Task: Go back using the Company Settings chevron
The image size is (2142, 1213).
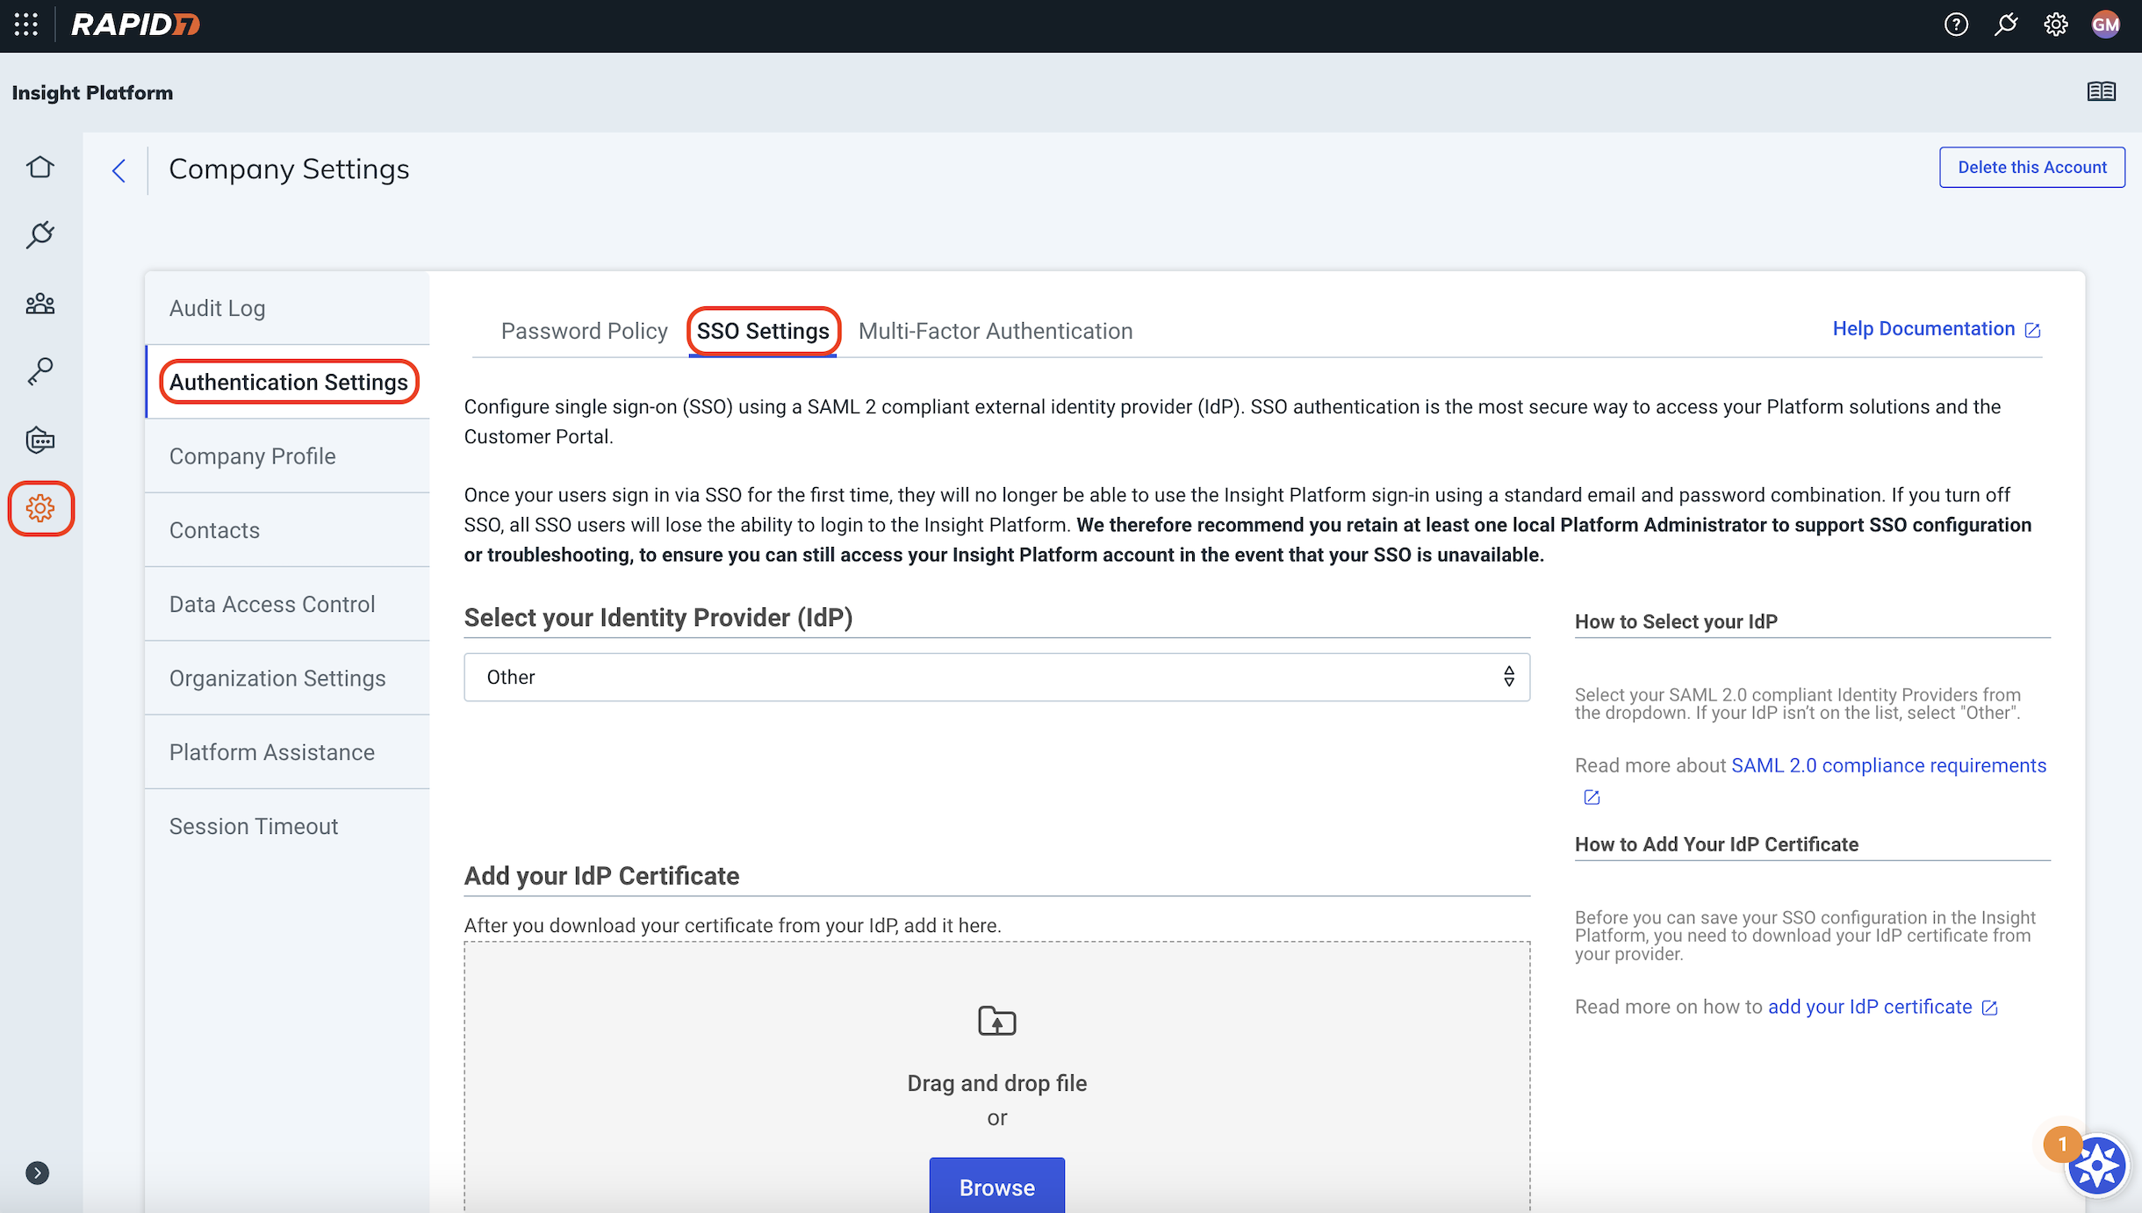Action: [119, 170]
